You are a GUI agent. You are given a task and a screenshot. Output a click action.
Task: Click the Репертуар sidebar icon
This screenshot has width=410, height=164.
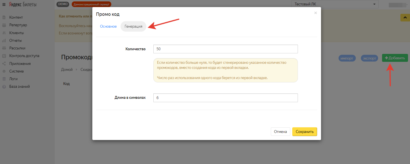point(4,25)
